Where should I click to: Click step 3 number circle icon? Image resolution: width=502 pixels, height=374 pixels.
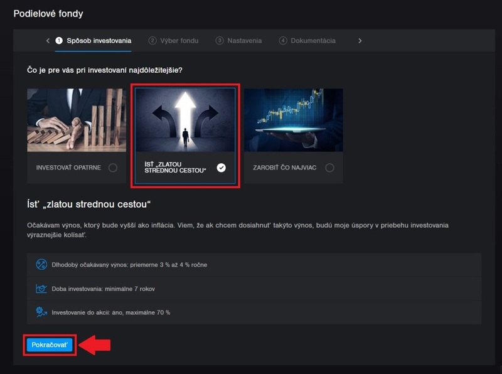click(220, 41)
